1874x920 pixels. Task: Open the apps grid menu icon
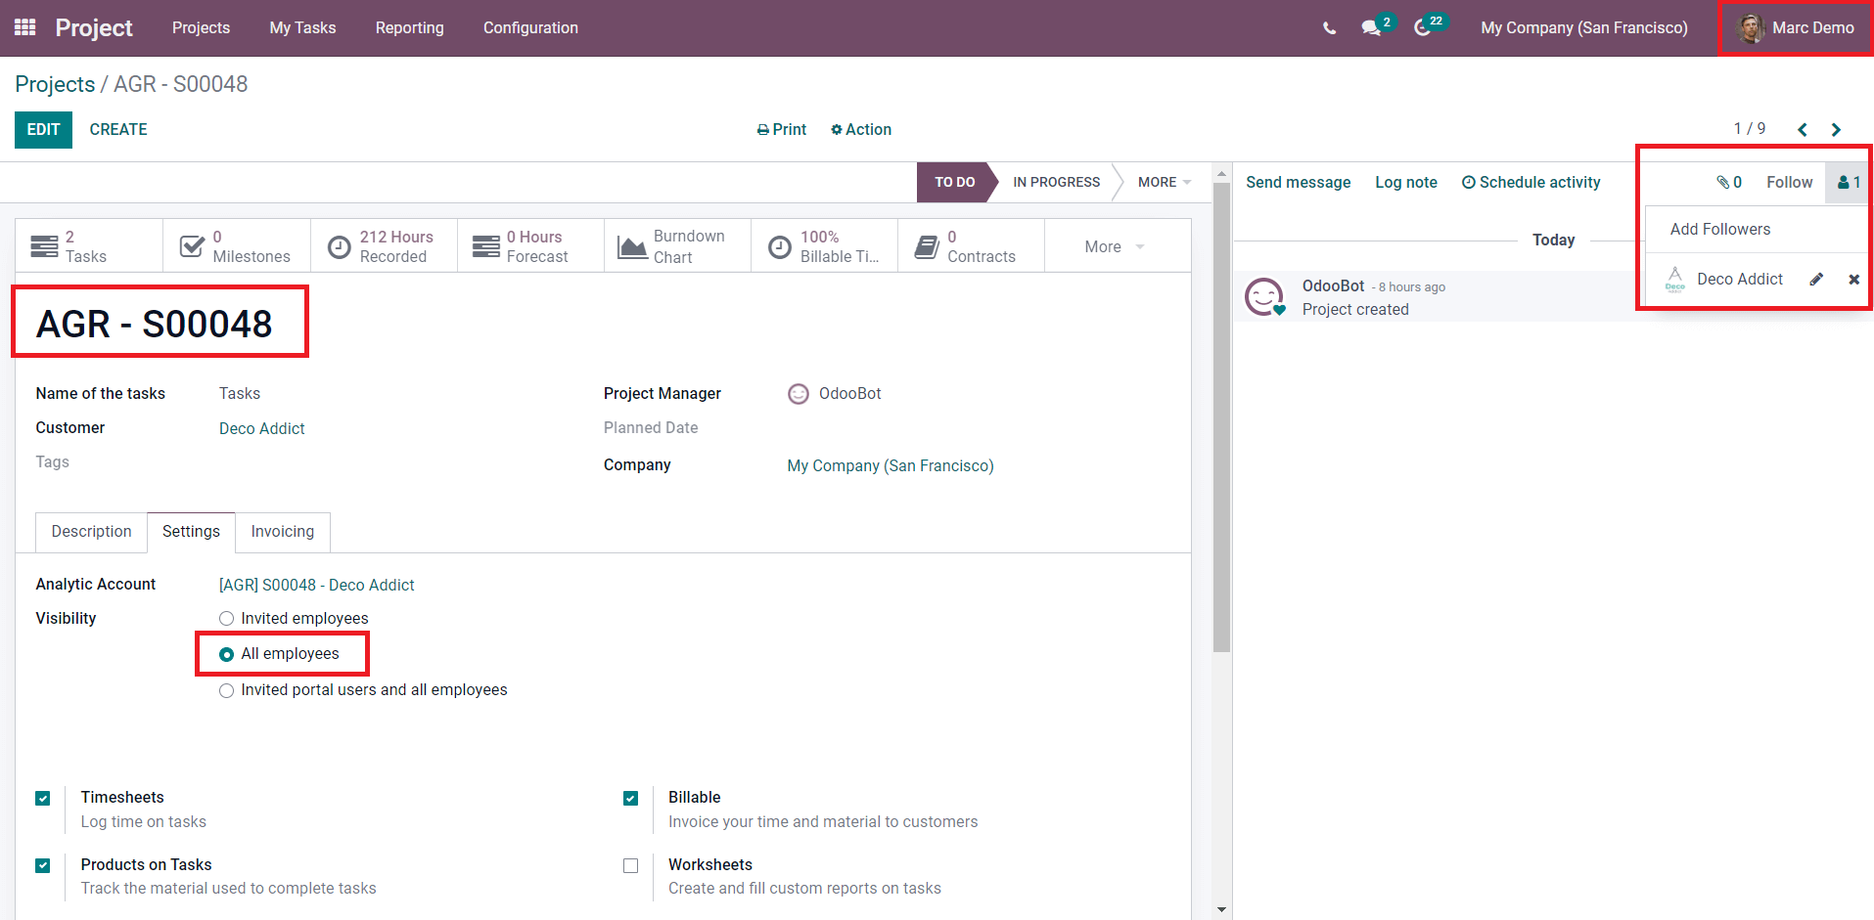point(25,27)
